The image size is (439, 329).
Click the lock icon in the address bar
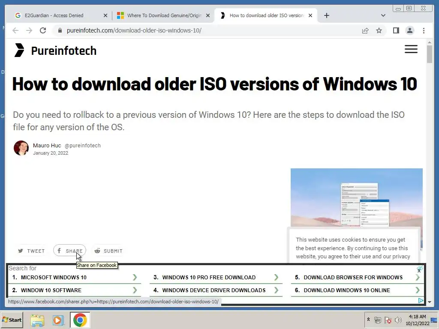tap(60, 30)
